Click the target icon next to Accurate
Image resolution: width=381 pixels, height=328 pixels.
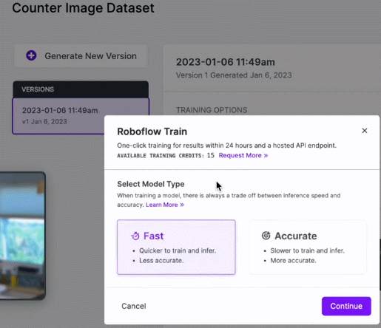pos(266,236)
